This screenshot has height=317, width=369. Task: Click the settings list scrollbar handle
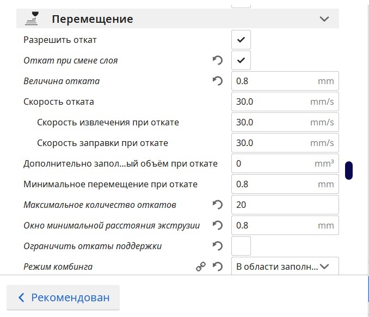349,170
